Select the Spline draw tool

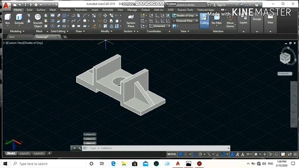click(73, 21)
